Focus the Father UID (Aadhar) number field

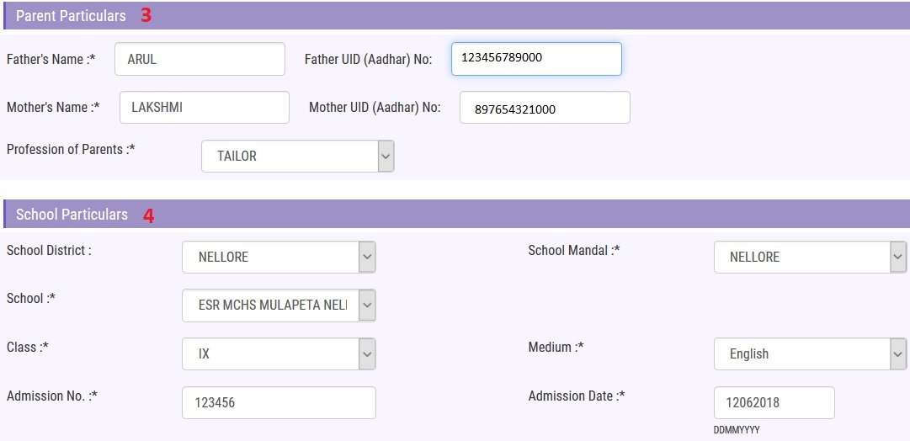coord(536,59)
